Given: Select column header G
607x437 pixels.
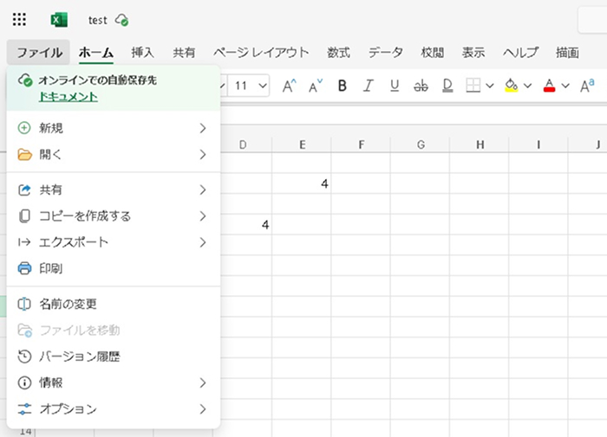Looking at the screenshot, I should point(421,145).
